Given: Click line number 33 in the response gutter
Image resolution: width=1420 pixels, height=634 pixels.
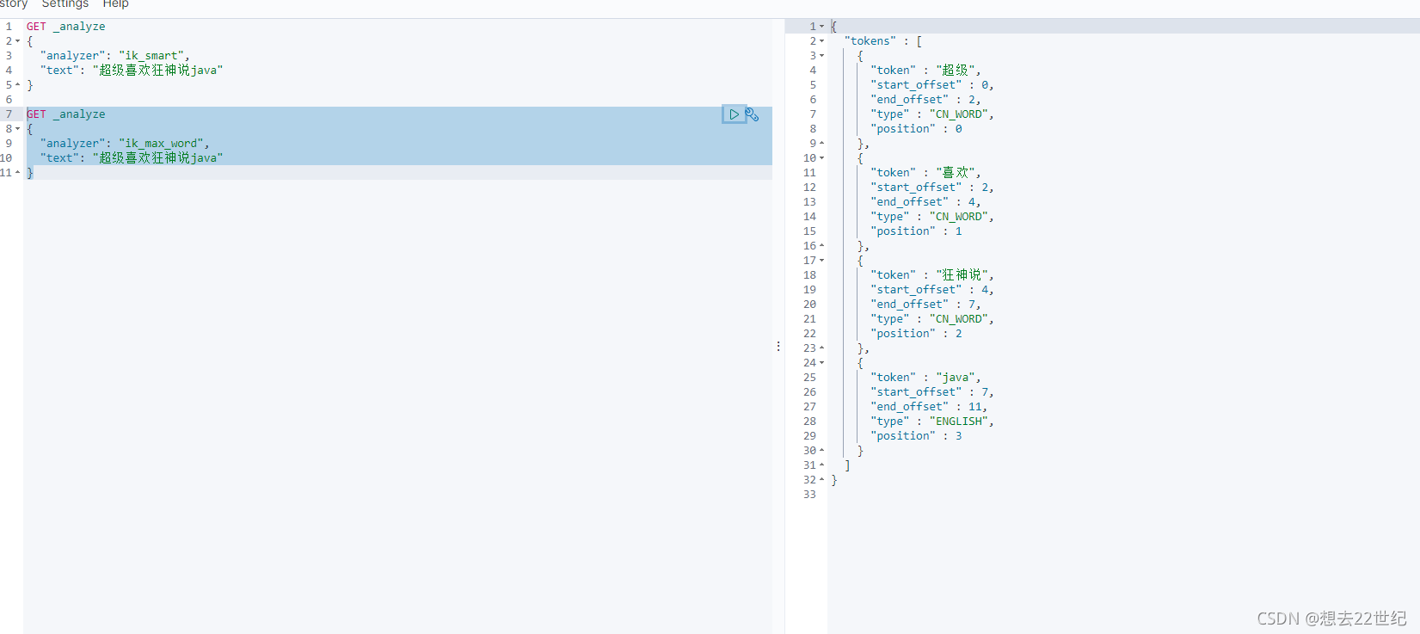Looking at the screenshot, I should click(809, 495).
